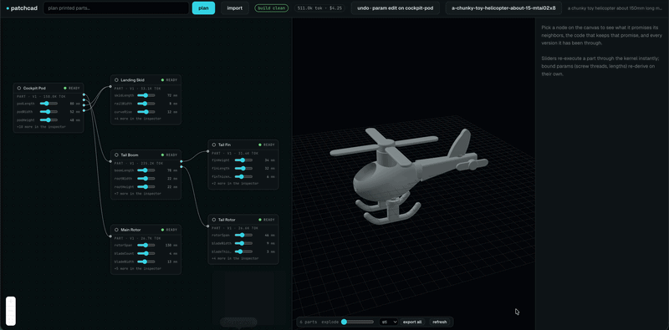Adjust the curveRise slider
The width and height of the screenshot is (669, 330).
[x=146, y=112]
